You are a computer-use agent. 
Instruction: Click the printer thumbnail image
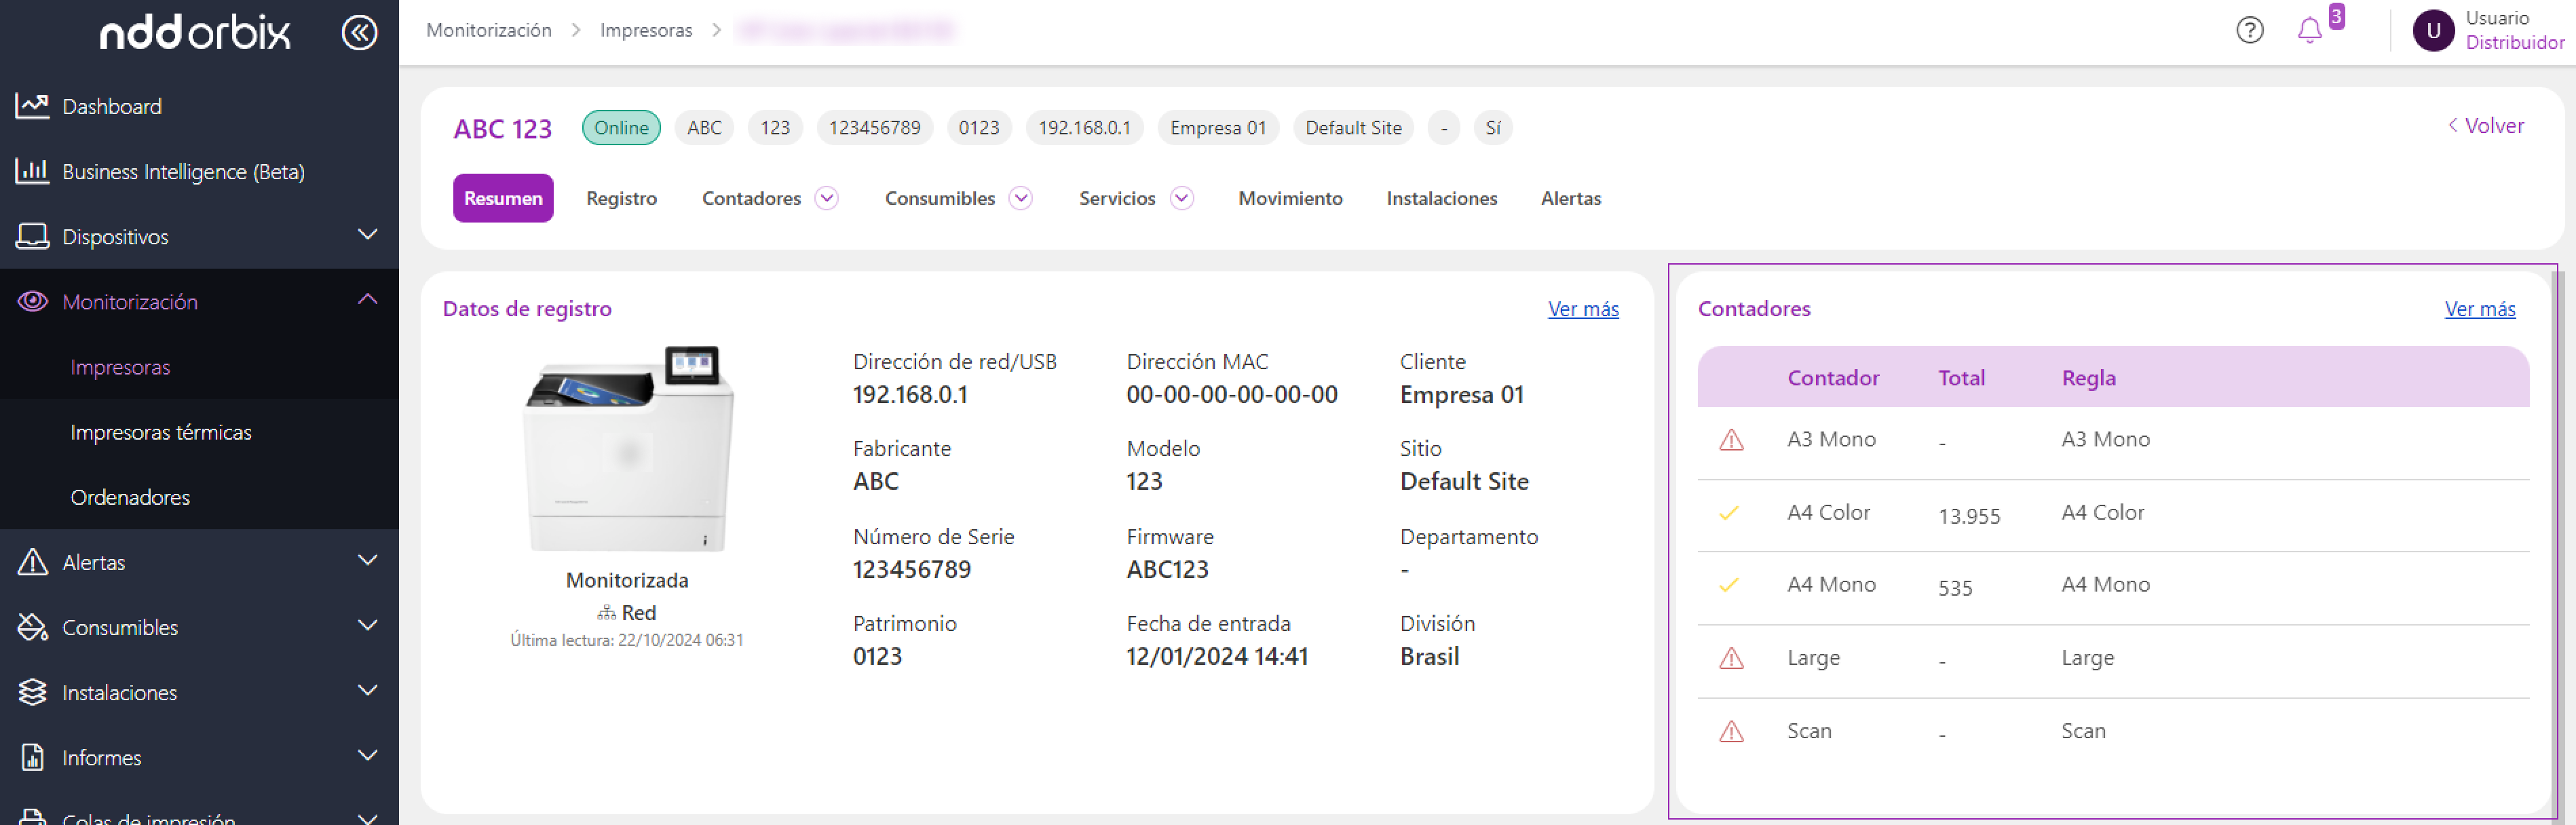[x=628, y=449]
